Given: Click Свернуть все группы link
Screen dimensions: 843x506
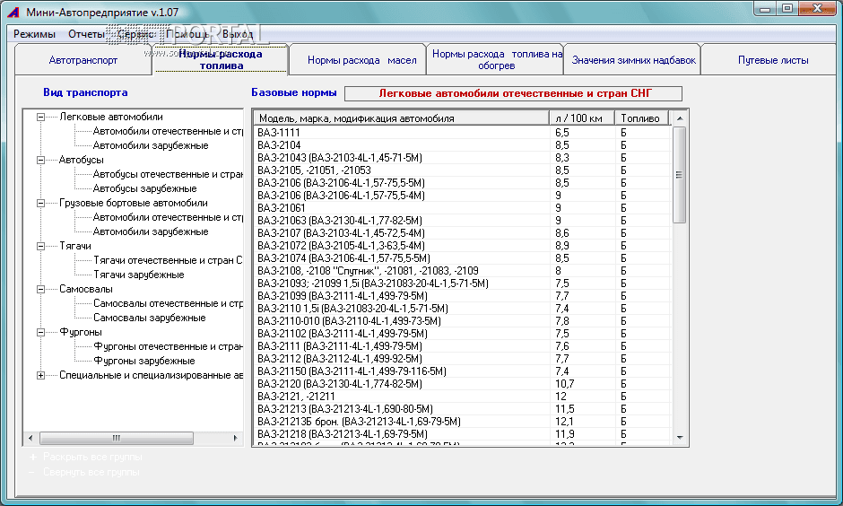Looking at the screenshot, I should pyautogui.click(x=91, y=472).
